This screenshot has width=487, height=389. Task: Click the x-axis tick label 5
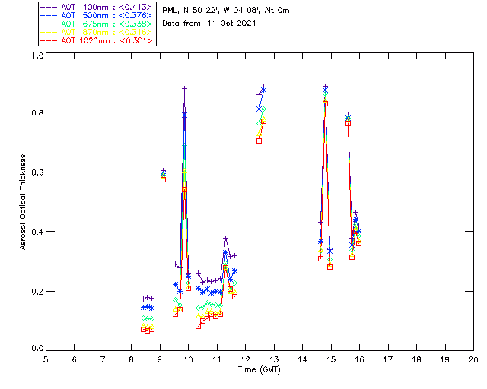click(46, 359)
